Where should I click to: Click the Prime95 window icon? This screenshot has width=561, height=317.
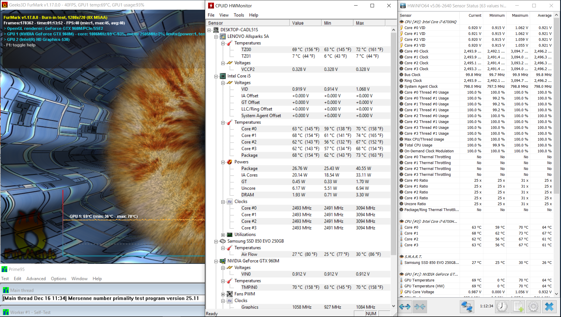[x=4, y=269]
